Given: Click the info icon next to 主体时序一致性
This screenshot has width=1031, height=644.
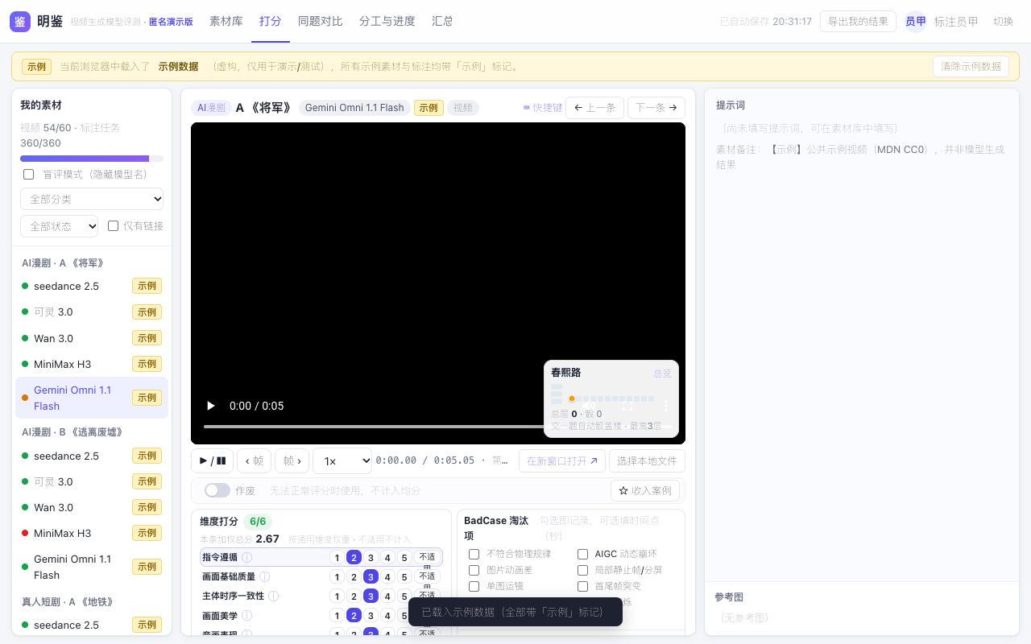Looking at the screenshot, I should click(x=273, y=596).
